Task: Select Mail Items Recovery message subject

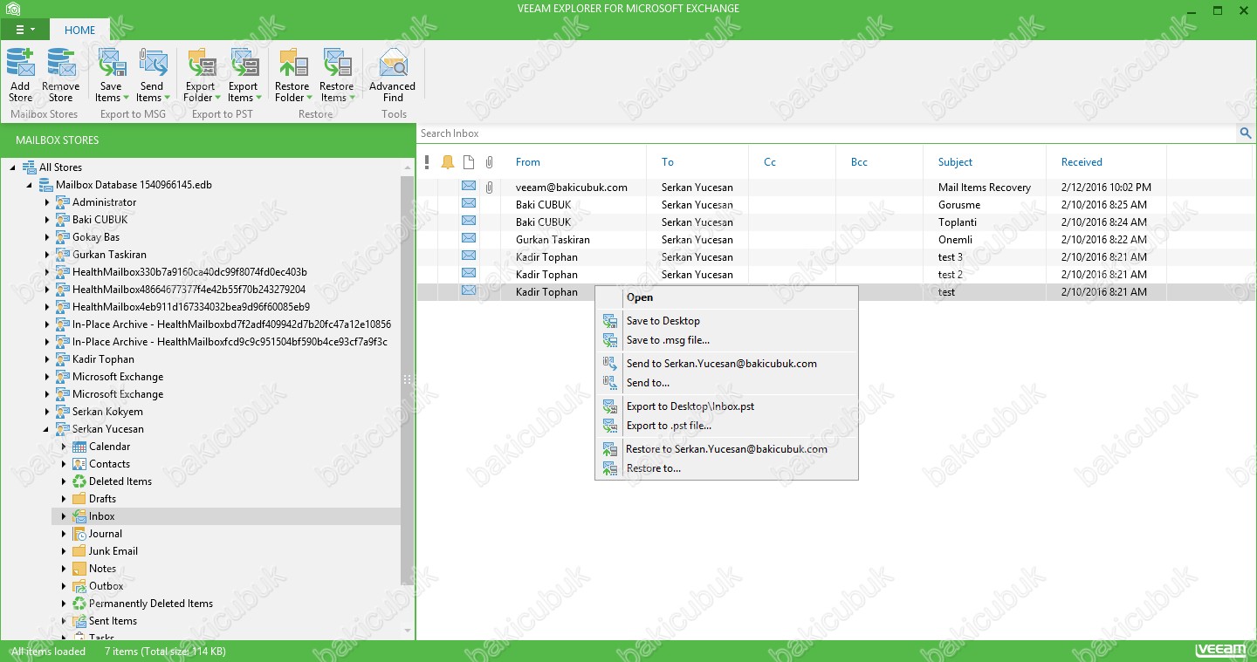Action: [x=985, y=188]
